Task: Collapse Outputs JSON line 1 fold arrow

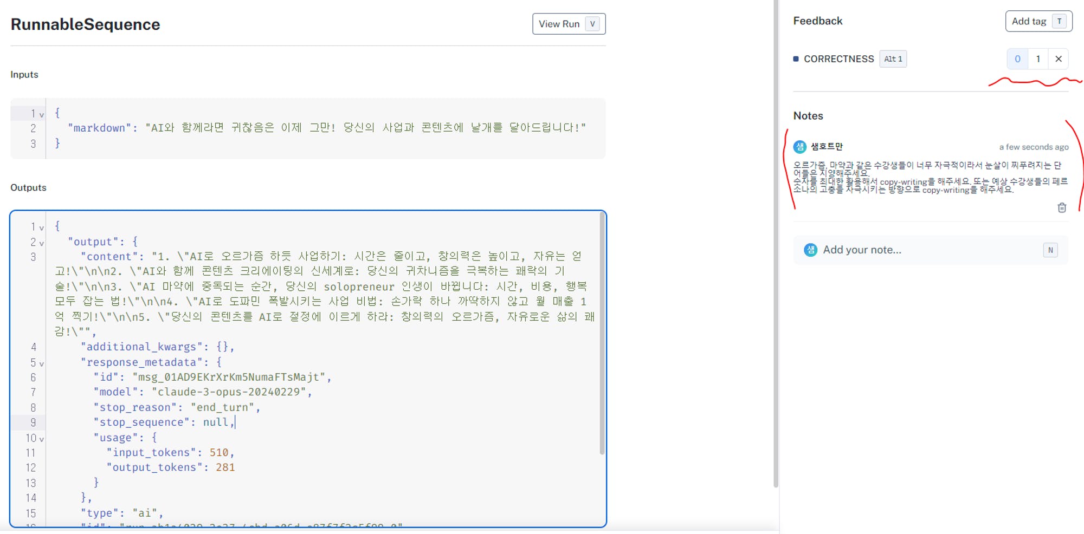Action: pos(41,227)
